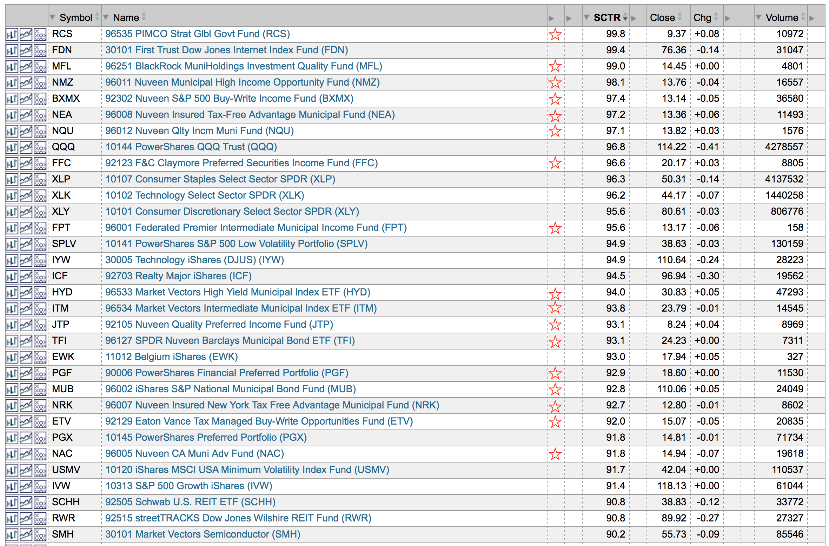This screenshot has width=829, height=546.
Task: Sort table by Chg column
Action: point(716,17)
